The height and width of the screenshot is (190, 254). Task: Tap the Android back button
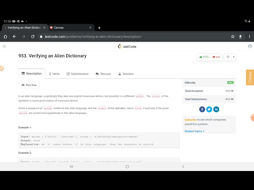click(x=183, y=167)
